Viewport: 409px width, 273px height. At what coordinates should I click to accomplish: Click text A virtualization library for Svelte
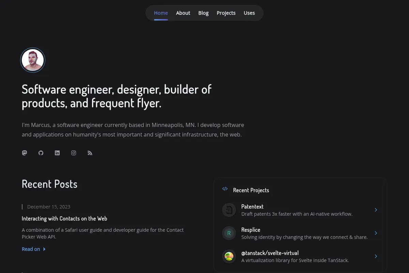(x=295, y=260)
